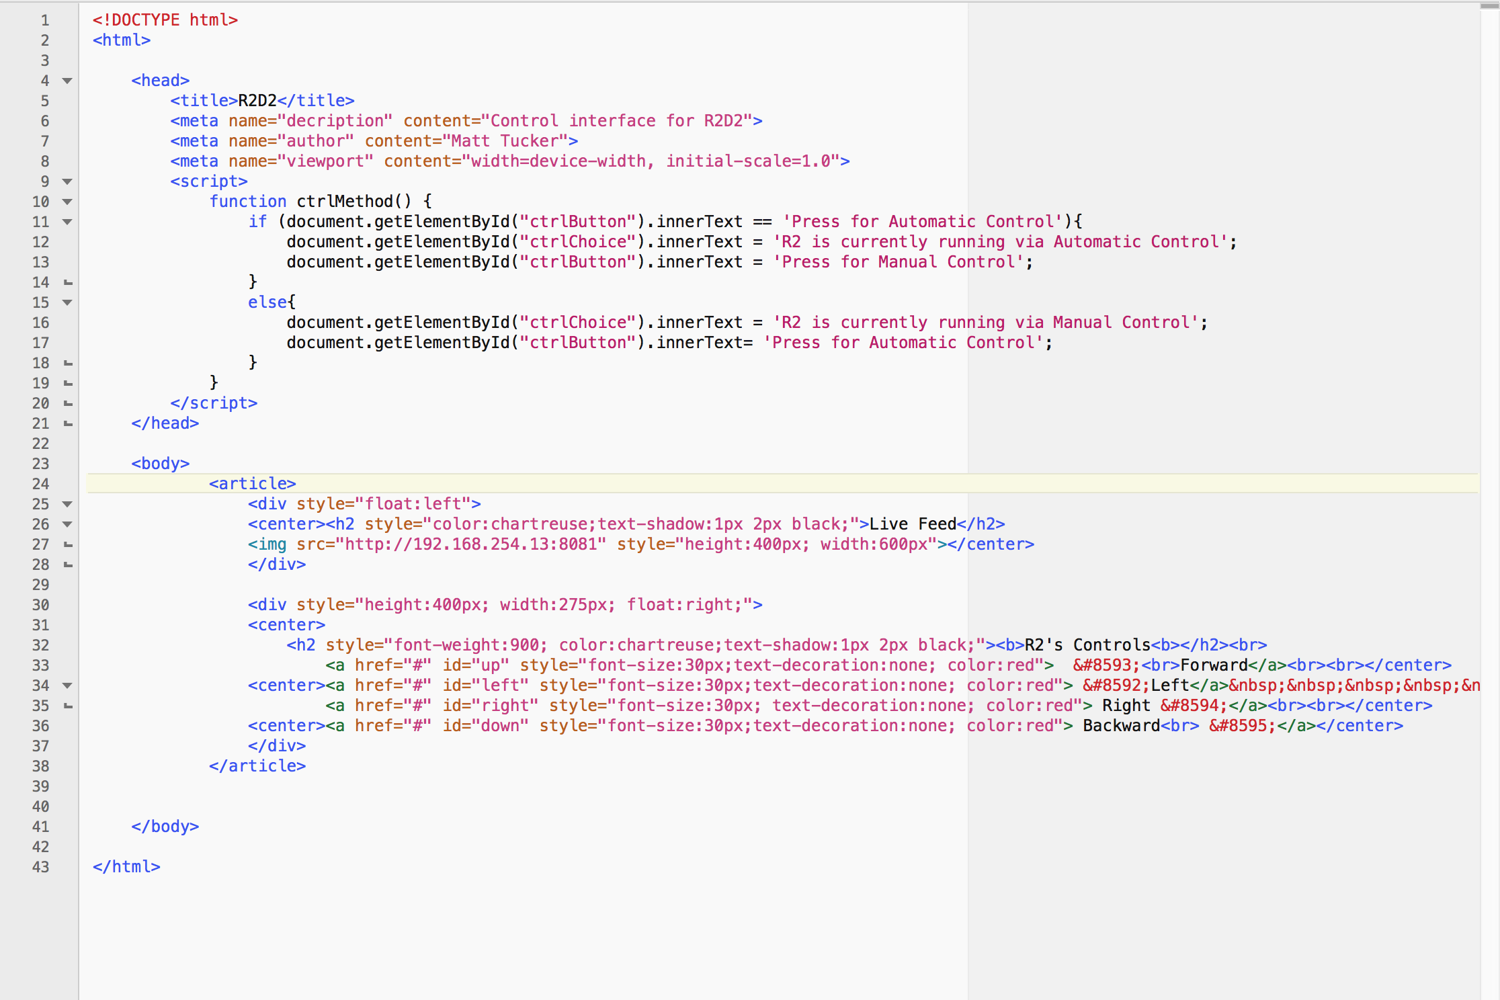Collapse the fold arrow on line 26

click(x=67, y=524)
